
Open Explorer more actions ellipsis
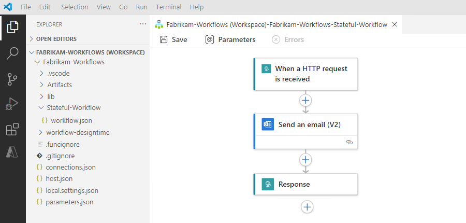coord(143,24)
